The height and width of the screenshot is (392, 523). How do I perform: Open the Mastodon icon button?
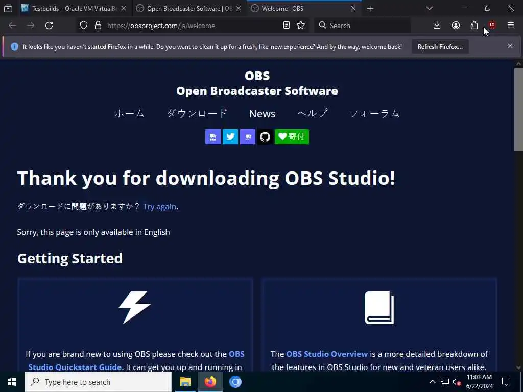248,137
